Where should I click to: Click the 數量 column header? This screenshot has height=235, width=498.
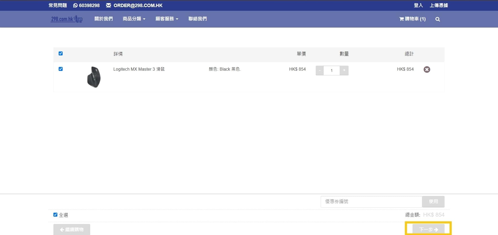344,54
